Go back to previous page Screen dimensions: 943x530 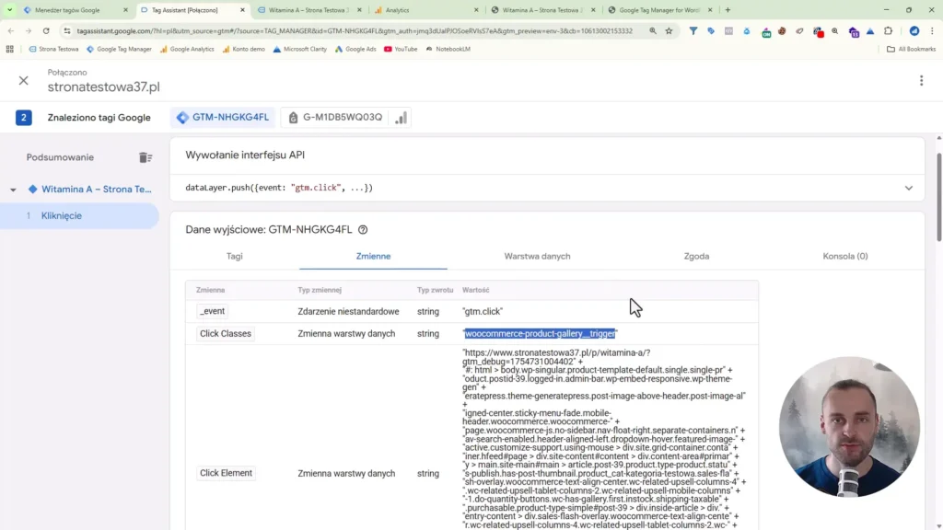pyautogui.click(x=11, y=30)
